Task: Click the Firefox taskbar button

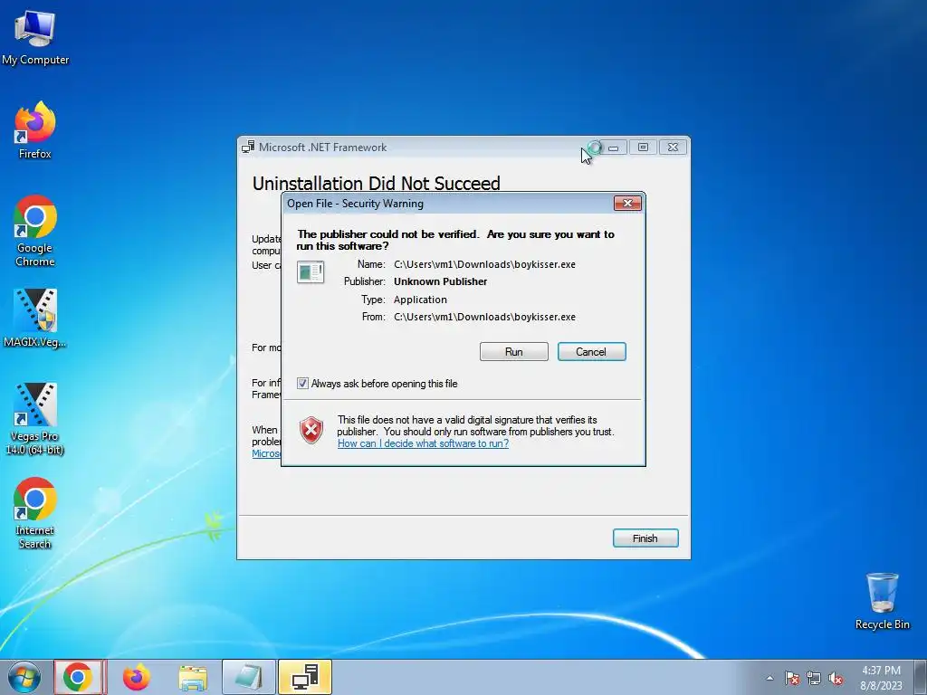Action: click(x=136, y=677)
